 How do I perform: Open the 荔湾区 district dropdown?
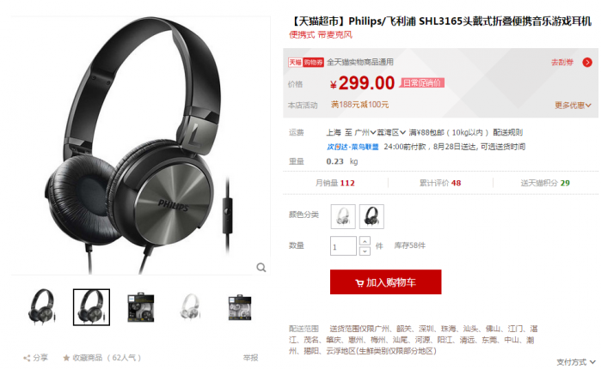click(391, 132)
